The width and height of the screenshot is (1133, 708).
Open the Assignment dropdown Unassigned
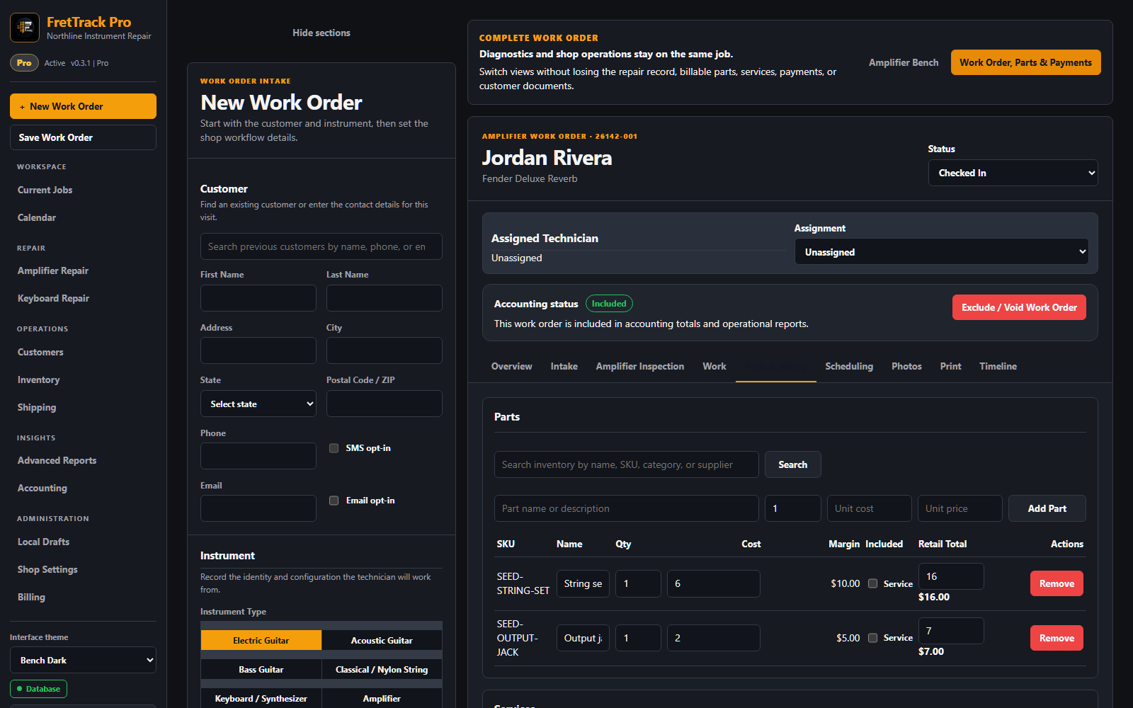(941, 251)
